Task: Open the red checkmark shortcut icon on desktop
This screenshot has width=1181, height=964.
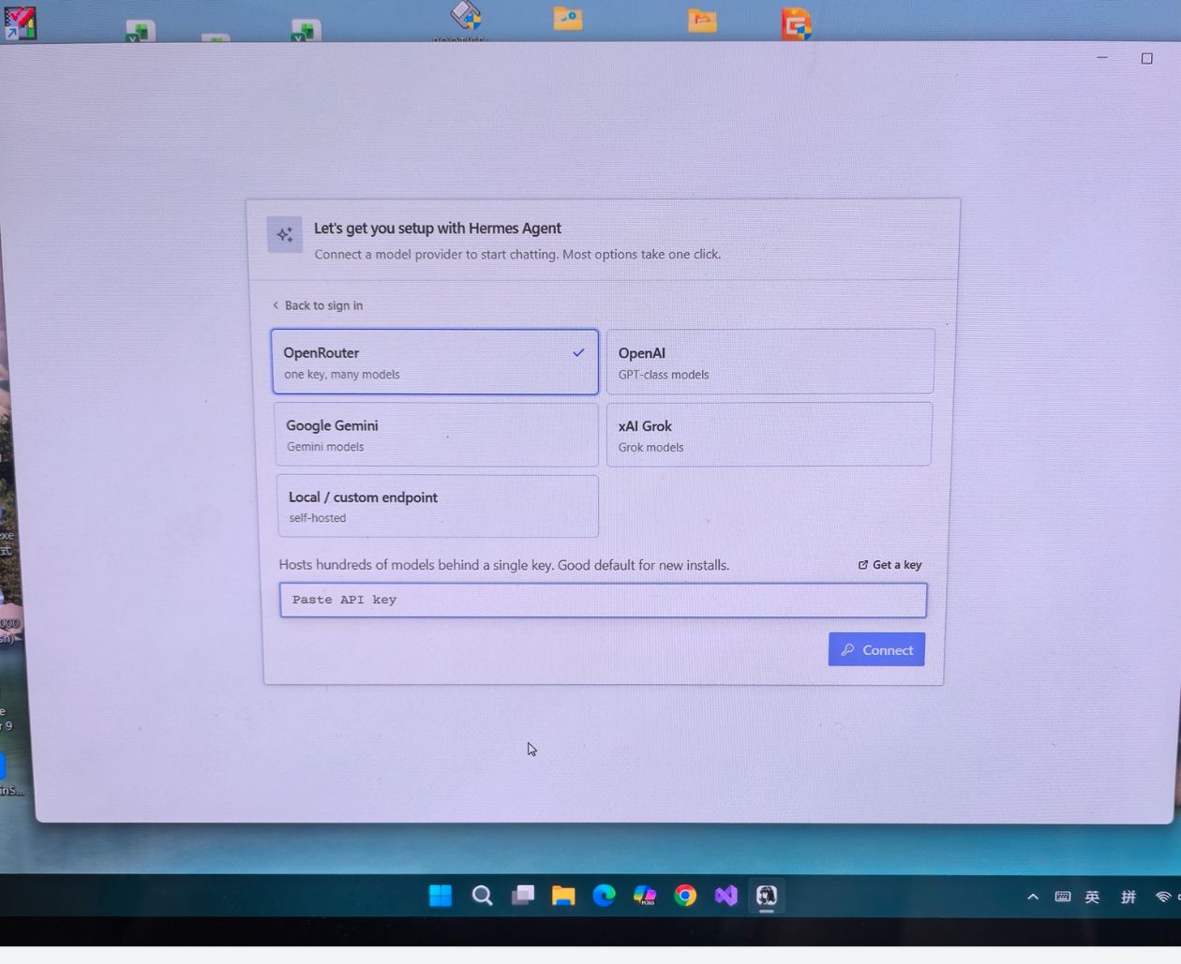Action: tap(20, 23)
